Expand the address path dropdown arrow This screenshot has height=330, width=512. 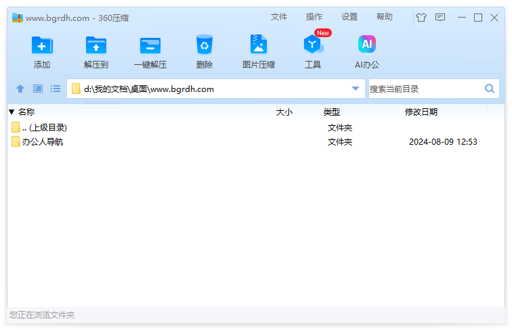point(356,89)
